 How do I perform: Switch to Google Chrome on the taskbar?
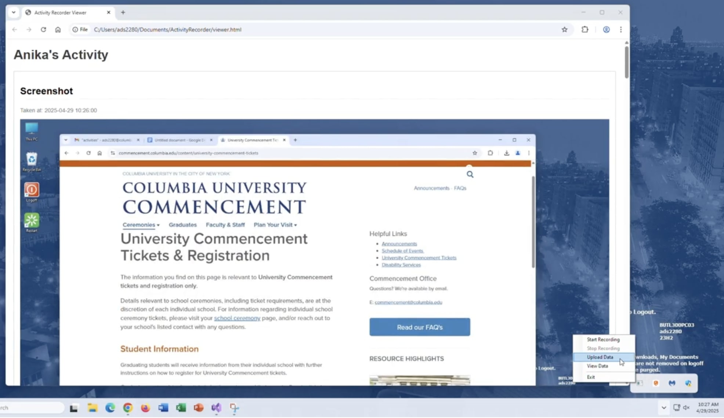[x=128, y=408]
